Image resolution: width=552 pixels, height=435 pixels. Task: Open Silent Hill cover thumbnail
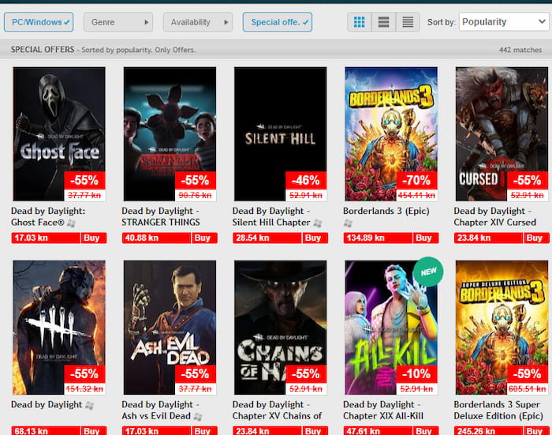[x=280, y=134]
